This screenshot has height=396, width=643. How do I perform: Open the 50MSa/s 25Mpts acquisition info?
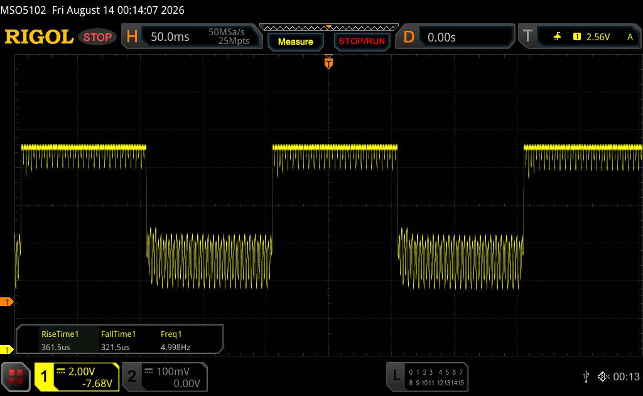click(229, 36)
